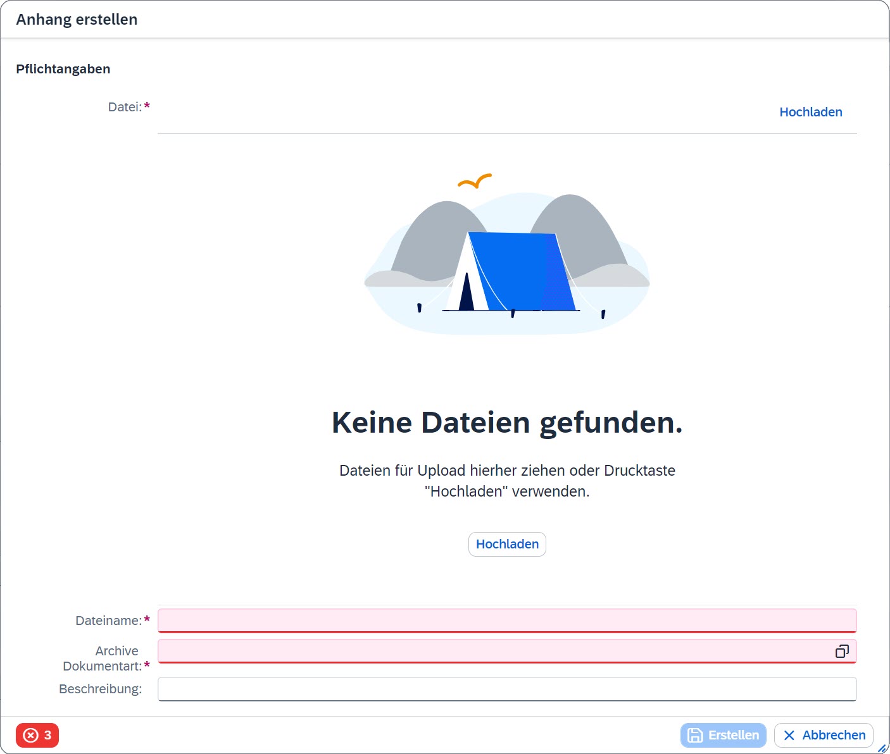The width and height of the screenshot is (890, 754).
Task: Click the 'Keine Dateien gefunden.' heading
Action: click(507, 423)
